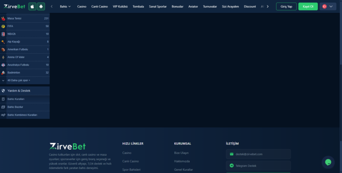Click the Bahis Kuralları document icon
Screen dimensions: 342x173
3,99
